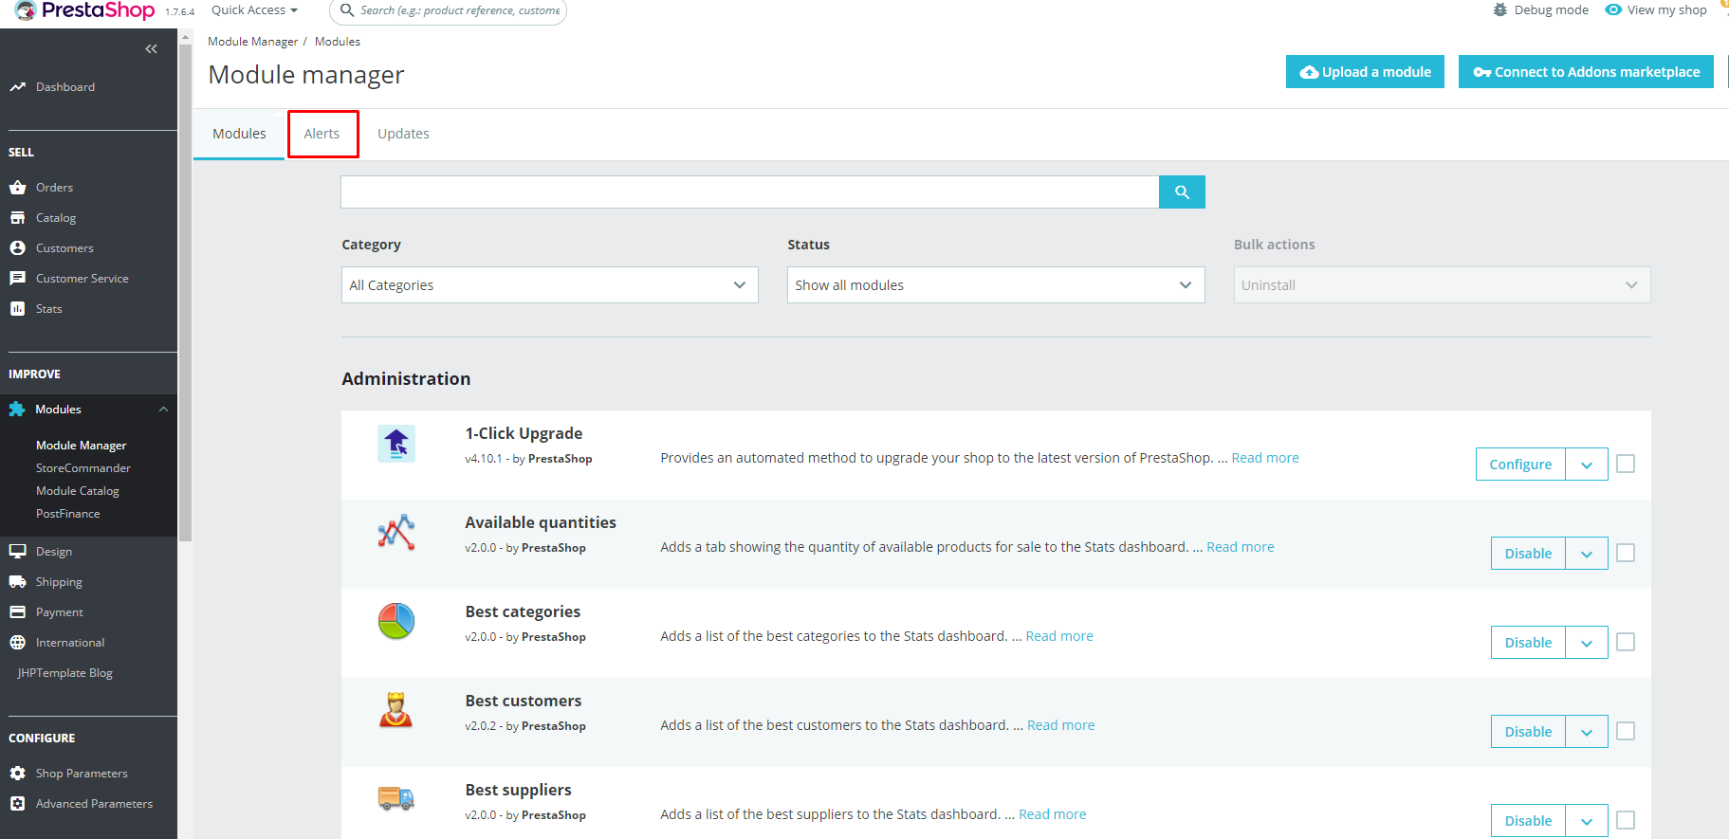Open Orders from the basket icon
The image size is (1729, 839).
click(x=17, y=187)
